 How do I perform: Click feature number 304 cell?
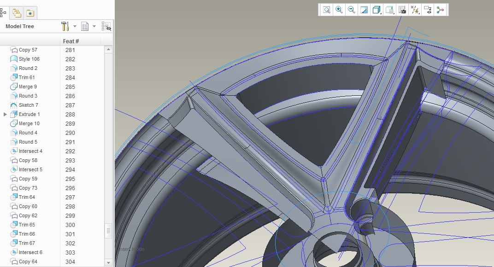coord(70,261)
